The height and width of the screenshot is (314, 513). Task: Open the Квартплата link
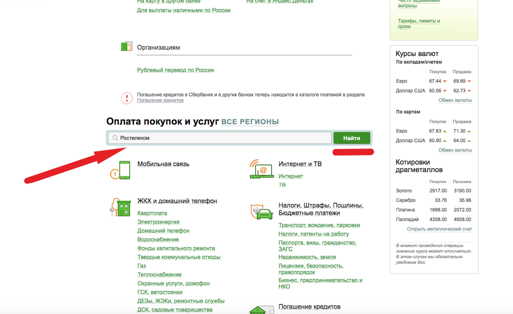pos(152,213)
